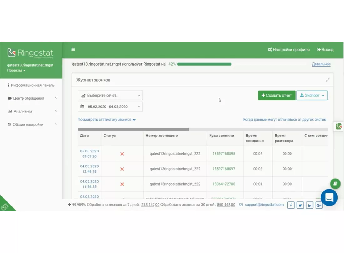Open Центр обращений menu item
Viewport: 344px width, 253px height.
(26, 98)
